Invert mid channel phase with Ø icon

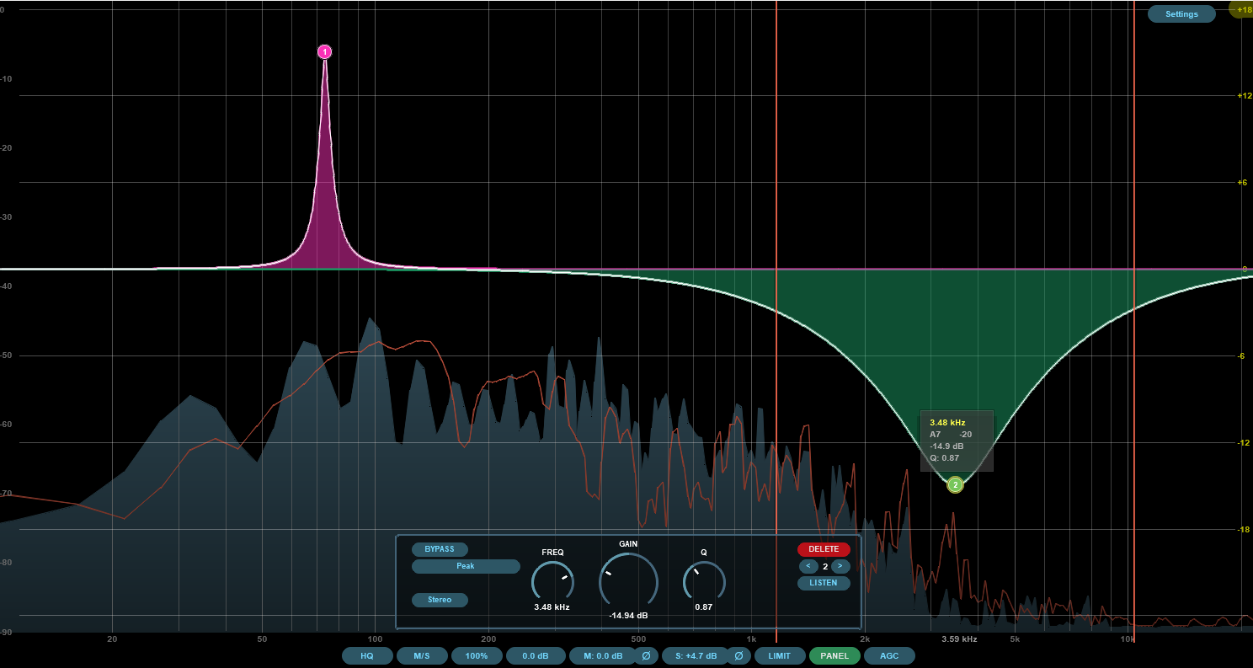coord(647,655)
